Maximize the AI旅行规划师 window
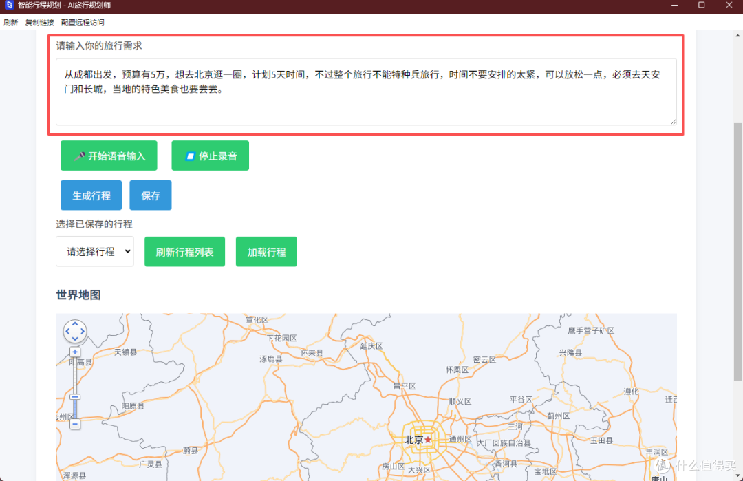Viewport: 743px width, 481px height. pos(701,6)
